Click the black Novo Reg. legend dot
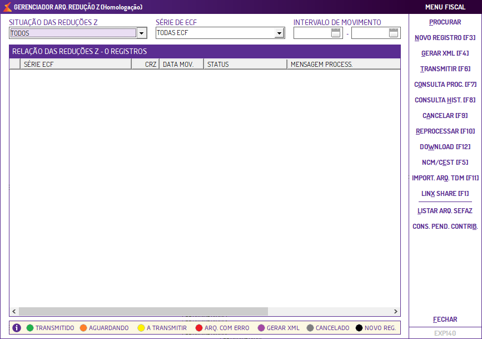This screenshot has width=482, height=339. (359, 328)
